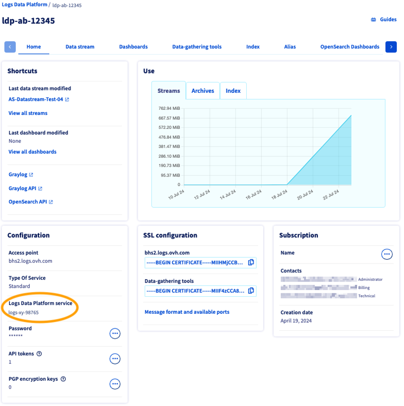
Task: Open the Graylog API external link
Action: (40, 188)
